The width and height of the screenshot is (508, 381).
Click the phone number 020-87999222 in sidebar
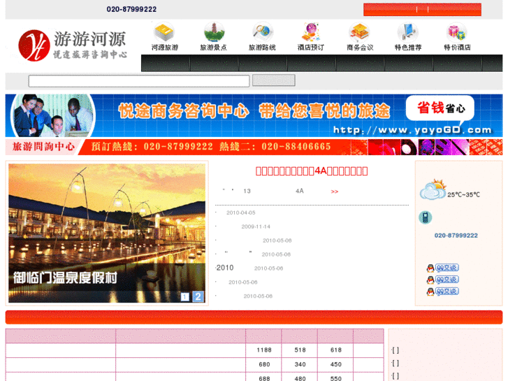(x=456, y=236)
